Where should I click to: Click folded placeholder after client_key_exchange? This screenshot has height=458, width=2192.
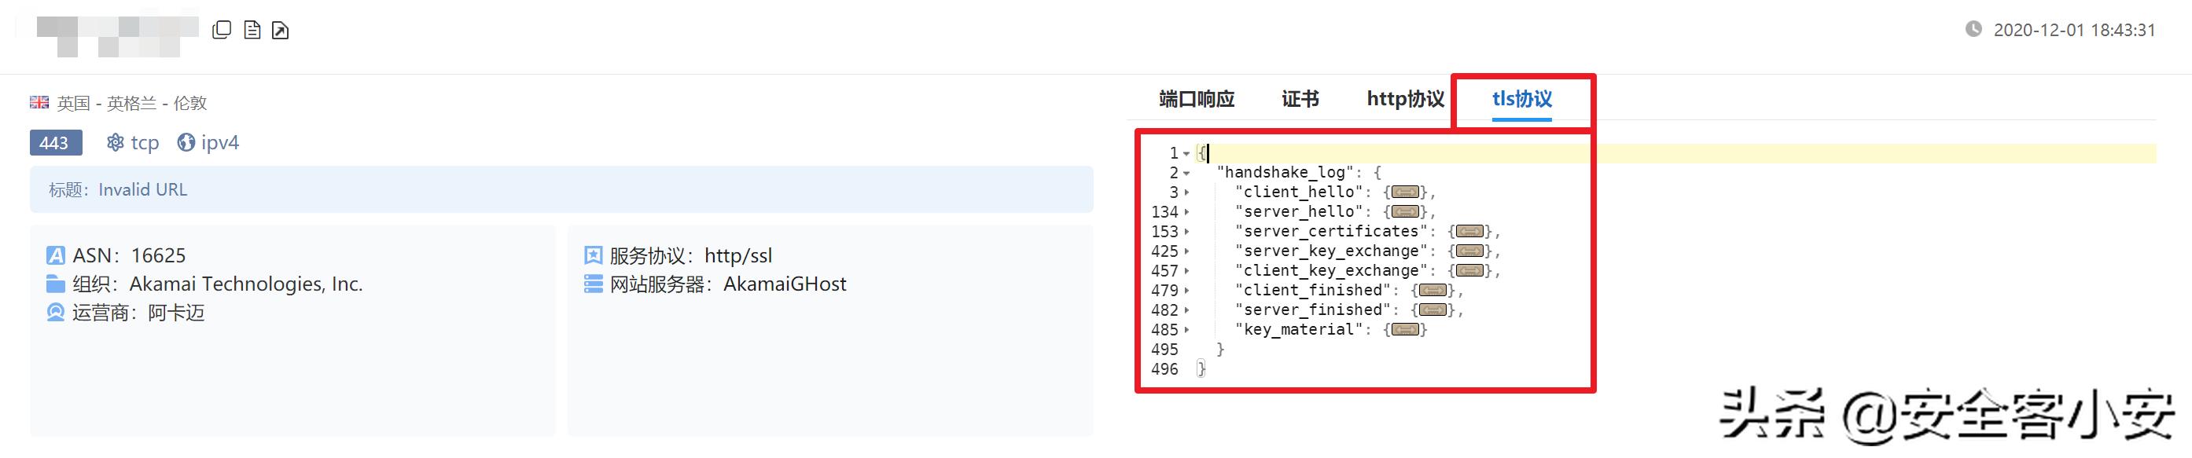pos(1469,270)
